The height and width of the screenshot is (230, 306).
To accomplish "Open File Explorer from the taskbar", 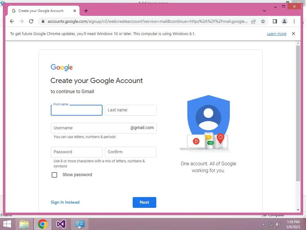I will tap(24, 224).
